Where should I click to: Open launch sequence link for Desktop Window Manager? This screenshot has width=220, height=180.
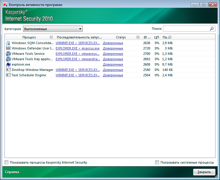point(78,70)
